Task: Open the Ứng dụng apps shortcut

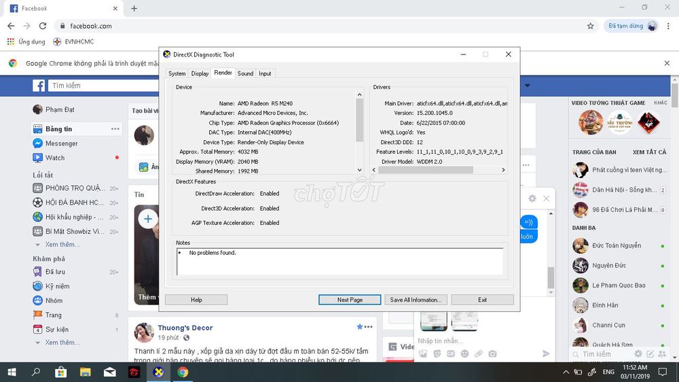Action: click(x=26, y=41)
